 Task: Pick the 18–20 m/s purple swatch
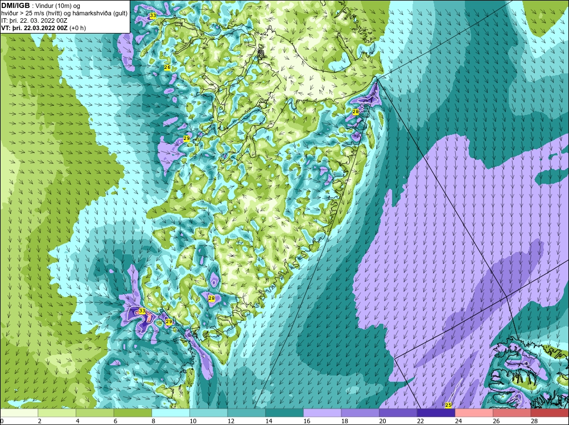pyautogui.click(x=360, y=413)
